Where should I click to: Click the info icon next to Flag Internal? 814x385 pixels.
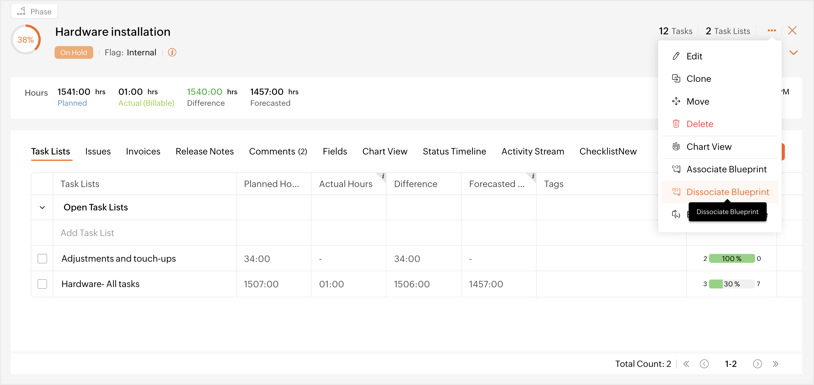(x=172, y=52)
